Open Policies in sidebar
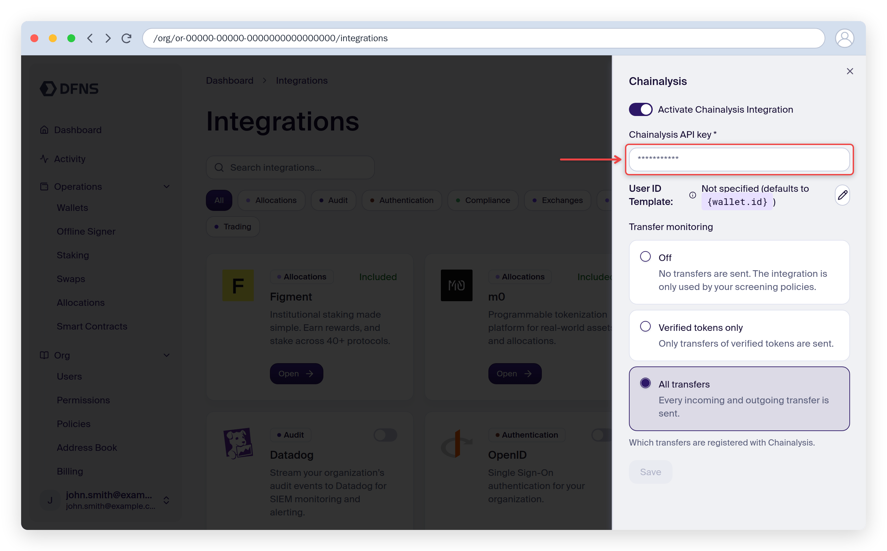887x551 pixels. tap(73, 424)
